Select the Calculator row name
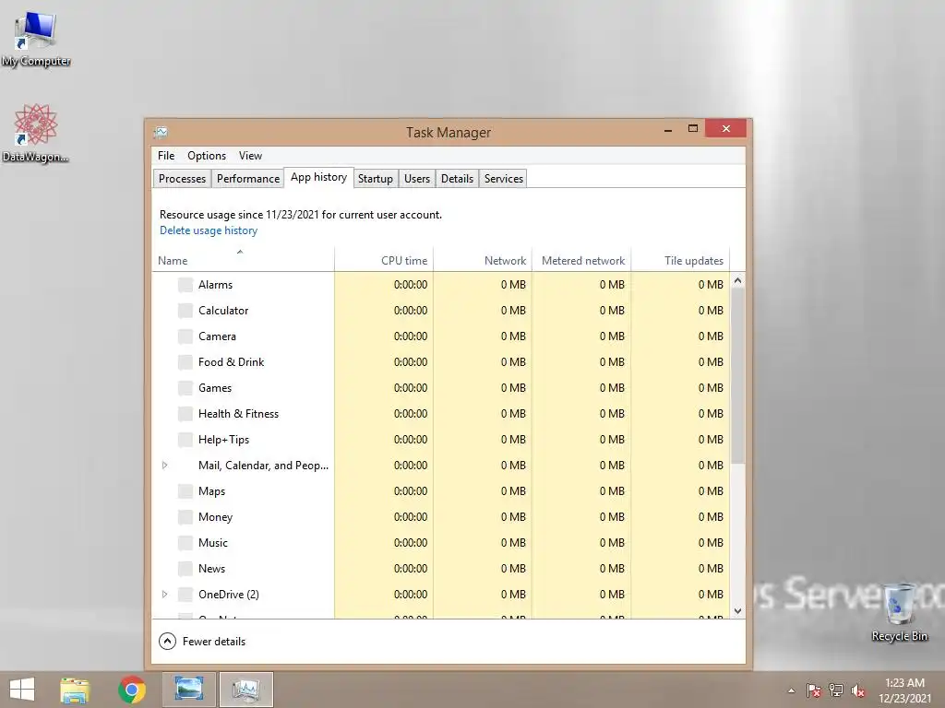The width and height of the screenshot is (945, 708). (223, 311)
